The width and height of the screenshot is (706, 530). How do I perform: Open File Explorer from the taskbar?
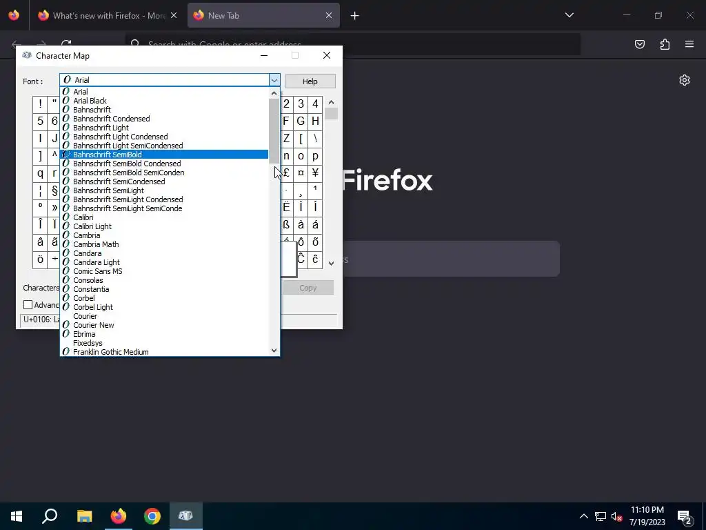pyautogui.click(x=84, y=516)
